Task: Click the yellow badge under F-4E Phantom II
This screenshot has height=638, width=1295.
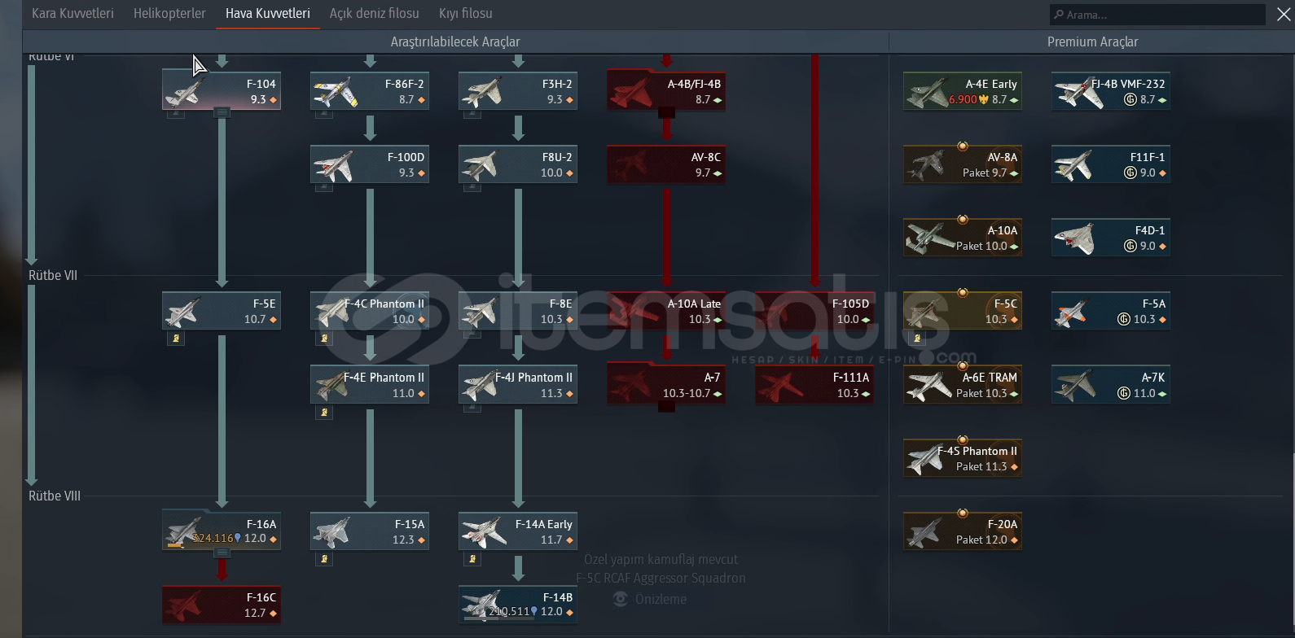Action: [324, 412]
